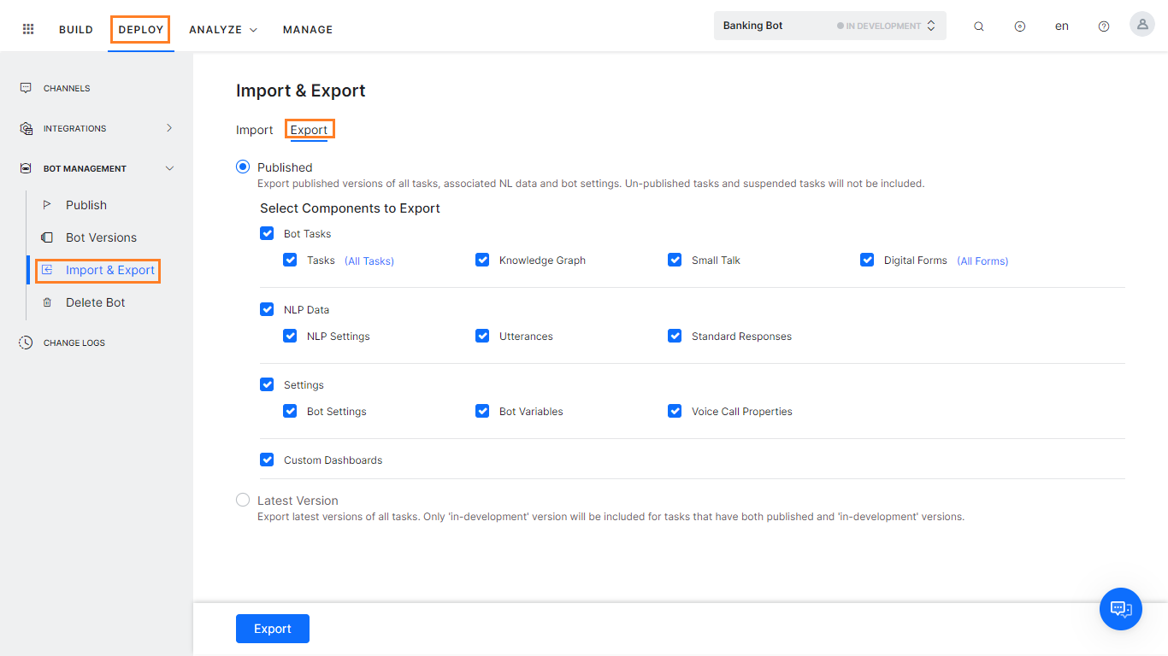Screen dimensions: 1168x656
Task: Click the search magnifier icon
Action: click(x=978, y=26)
